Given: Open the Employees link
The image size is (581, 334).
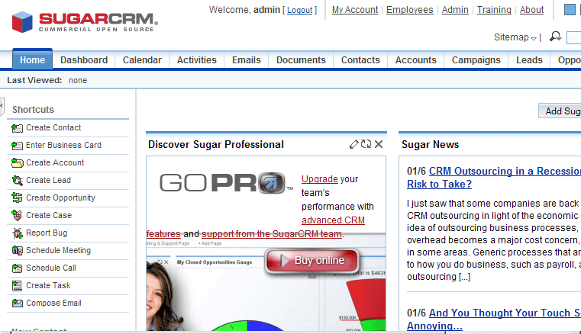Looking at the screenshot, I should click(410, 10).
